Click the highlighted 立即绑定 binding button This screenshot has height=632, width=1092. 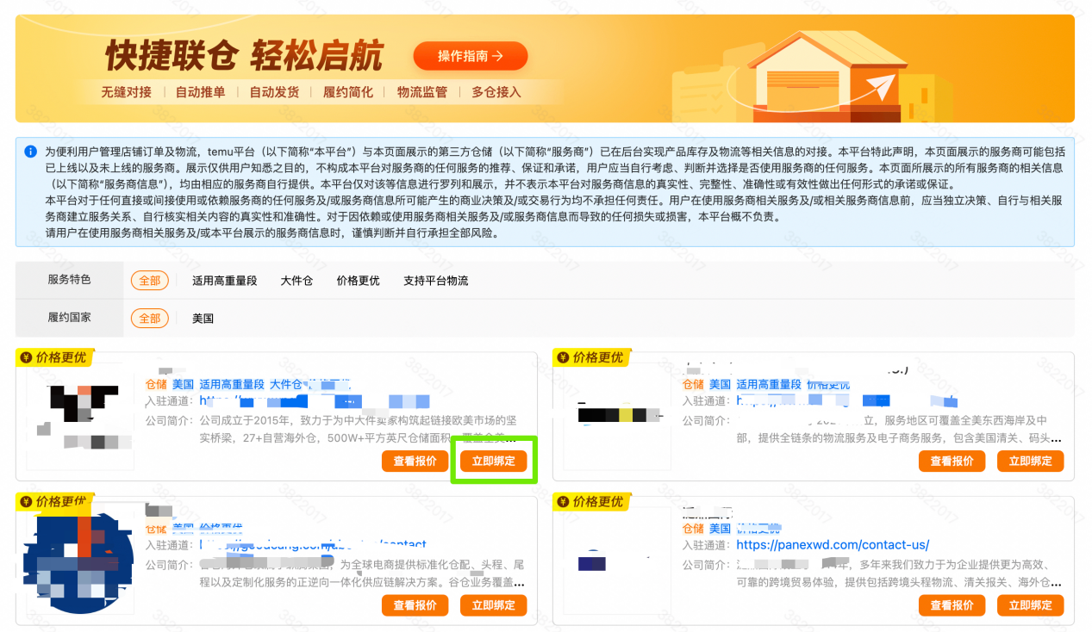(x=493, y=461)
